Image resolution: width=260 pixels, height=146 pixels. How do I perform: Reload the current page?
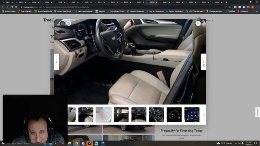click(12, 7)
